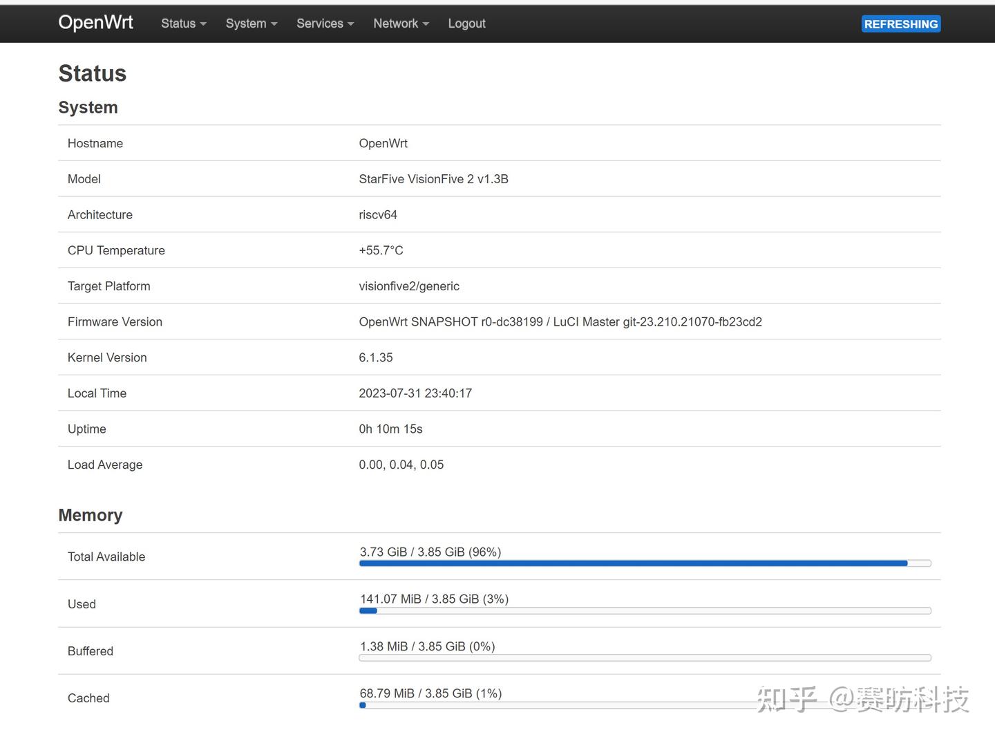
Task: Click the Architecture row label
Action: pyautogui.click(x=100, y=215)
